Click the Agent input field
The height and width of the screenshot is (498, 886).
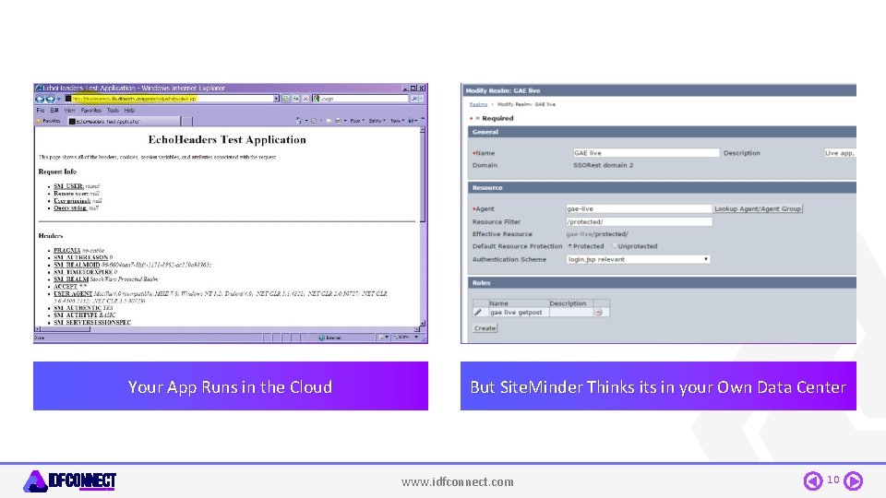[638, 209]
